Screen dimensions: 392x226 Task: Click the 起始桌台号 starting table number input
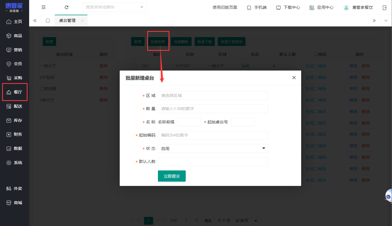pos(243,122)
